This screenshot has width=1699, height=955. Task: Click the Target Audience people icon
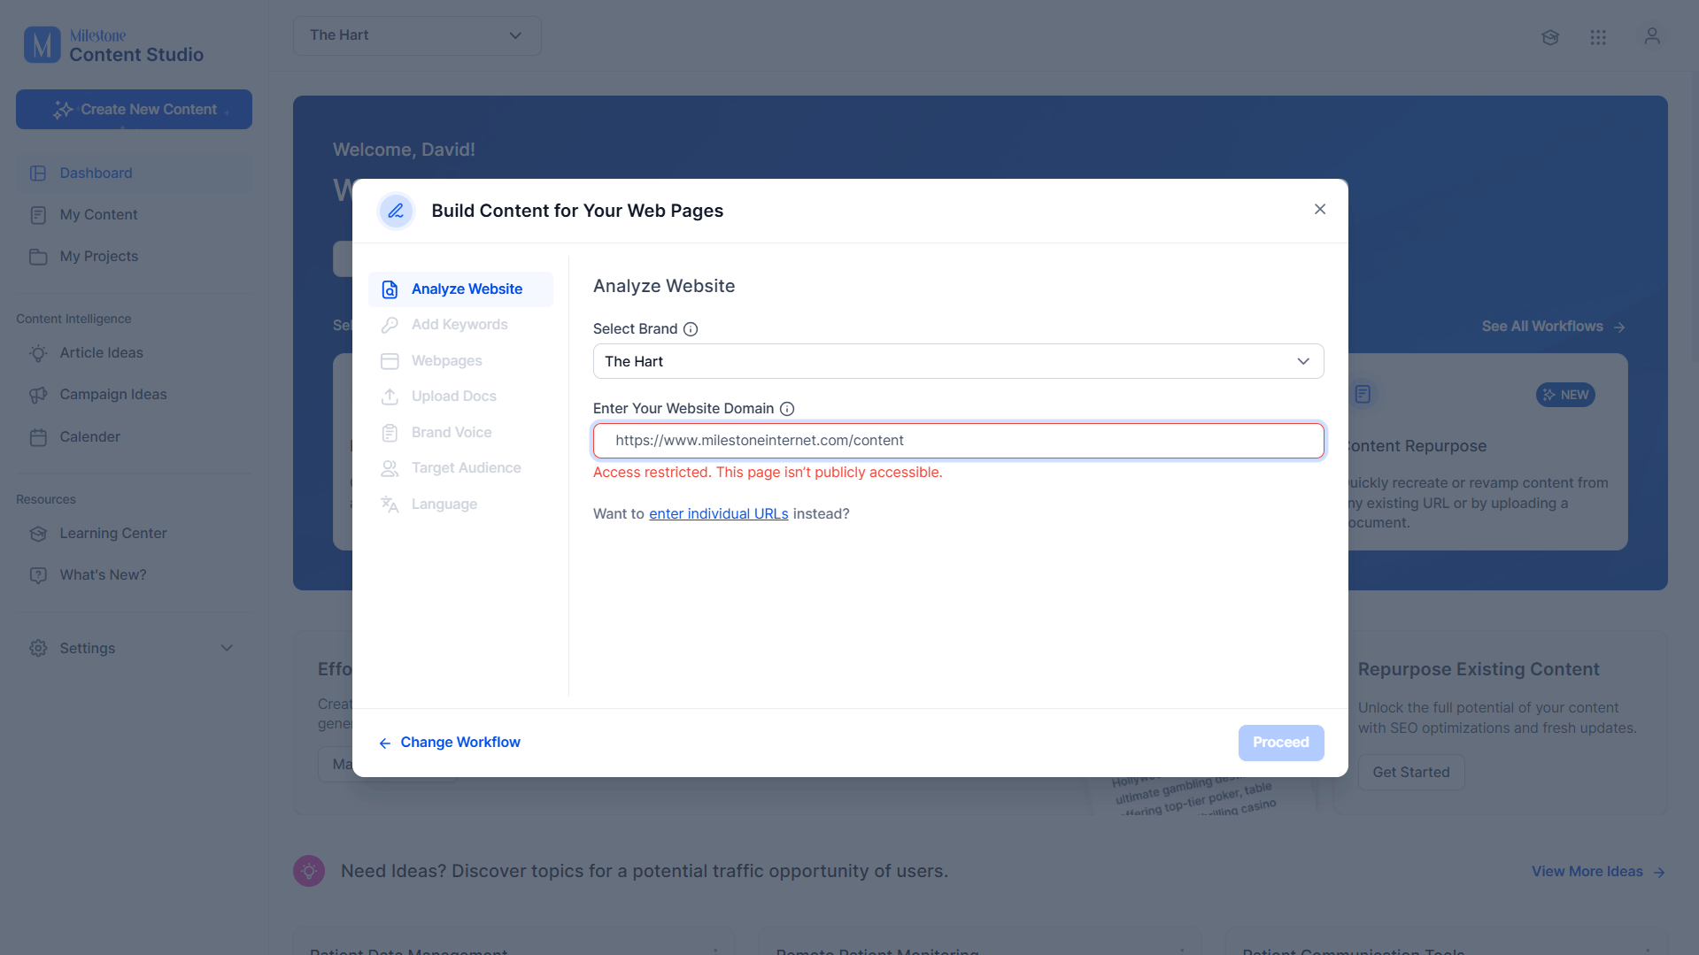(390, 468)
